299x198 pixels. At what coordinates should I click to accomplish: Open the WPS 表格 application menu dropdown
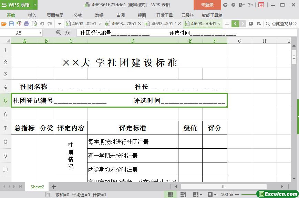click(35, 5)
